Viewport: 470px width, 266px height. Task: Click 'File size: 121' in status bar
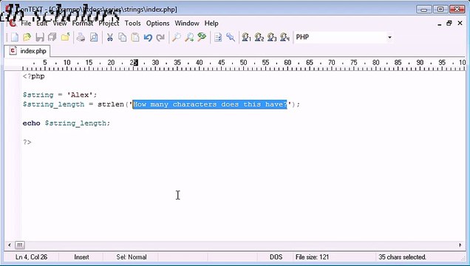coord(312,257)
